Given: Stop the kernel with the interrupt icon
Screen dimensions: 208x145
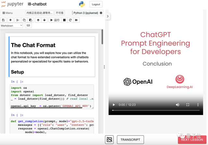Looking at the screenshot, I should [64, 20].
